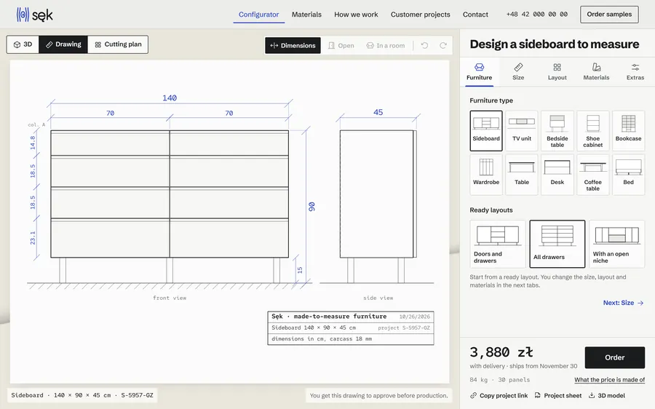Screen dimensions: 655x409
Task: Click Order samples button
Action: click(609, 15)
